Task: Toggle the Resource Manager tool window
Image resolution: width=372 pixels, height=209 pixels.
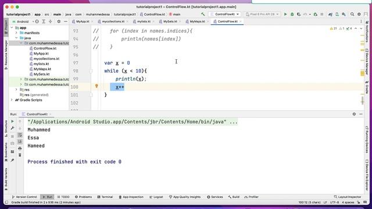Action: coord(6,55)
